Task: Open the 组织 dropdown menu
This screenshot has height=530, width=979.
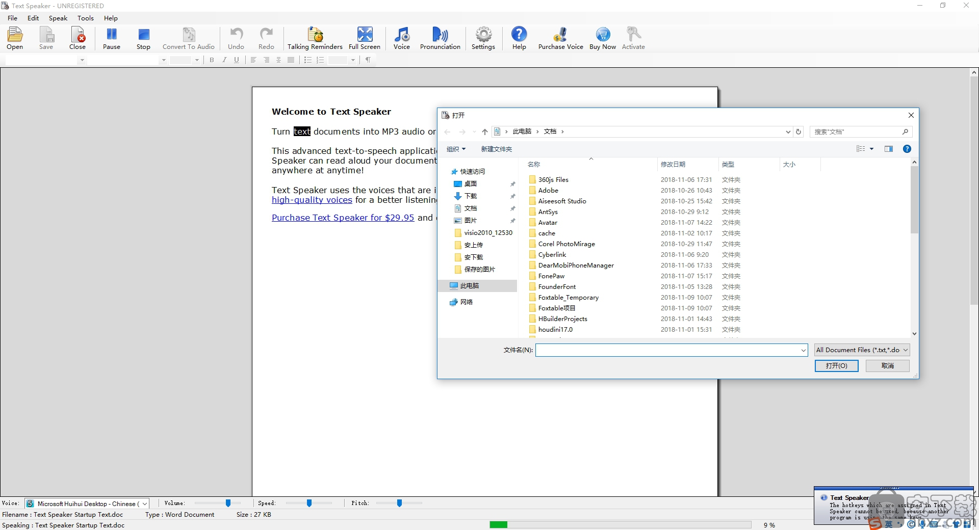Action: pos(456,149)
